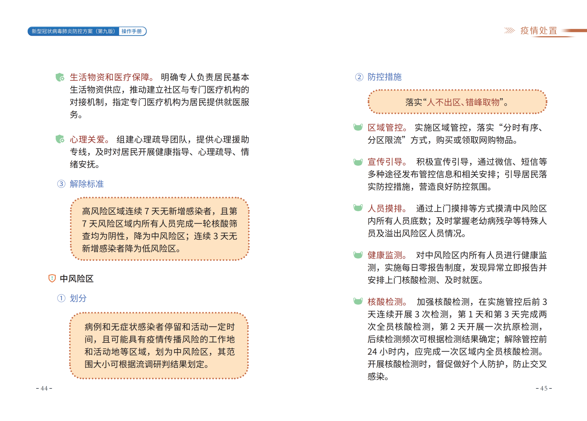Image resolution: width=587 pixels, height=421 pixels.
Task: Click the green mask icon beside 核酸检测
Action: 358,301
